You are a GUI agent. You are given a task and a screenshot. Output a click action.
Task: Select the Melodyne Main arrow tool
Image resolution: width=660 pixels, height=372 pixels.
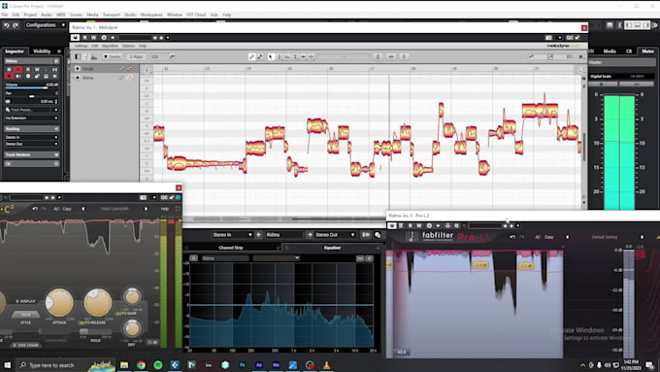click(x=271, y=56)
